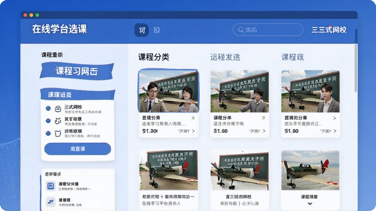The image size is (376, 211).
Task: Click the bucket icon in the sidebar list
Action: 58,133
